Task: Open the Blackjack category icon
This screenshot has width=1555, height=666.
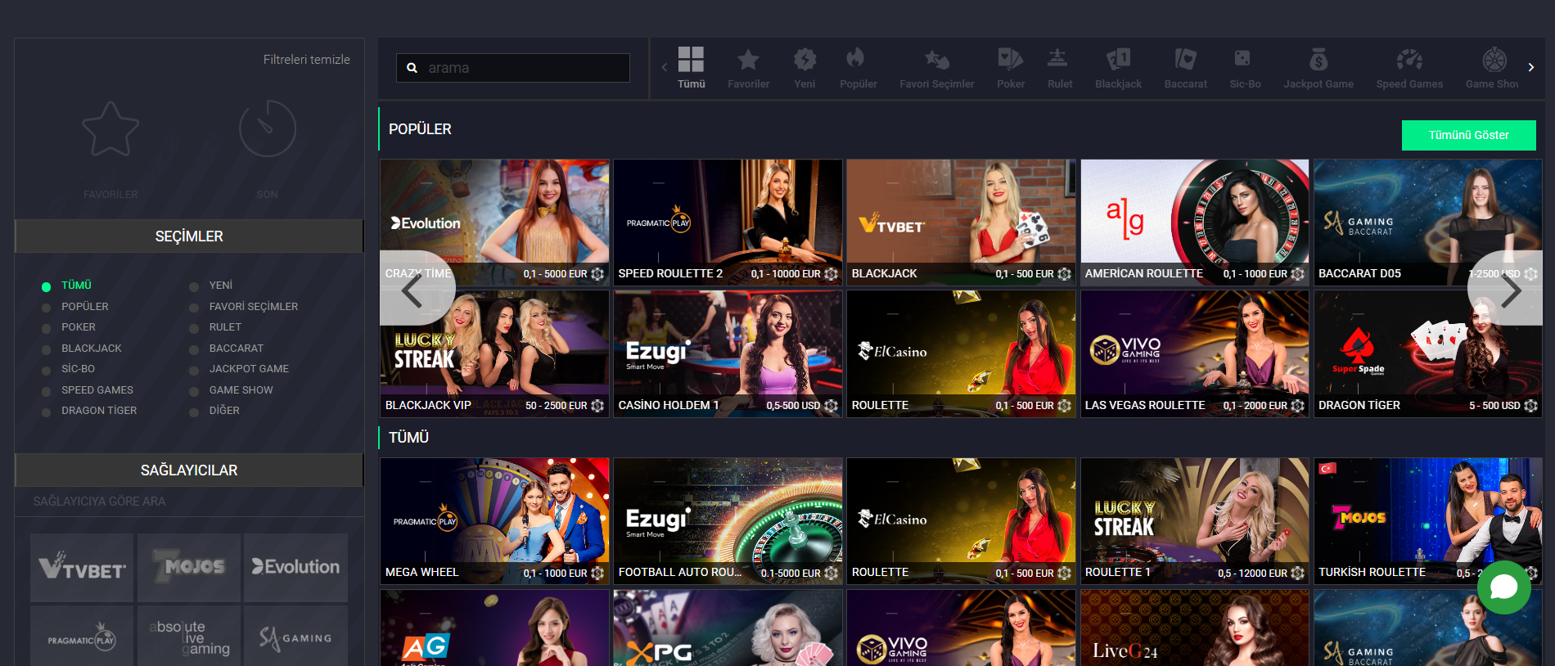Action: pos(1118,68)
